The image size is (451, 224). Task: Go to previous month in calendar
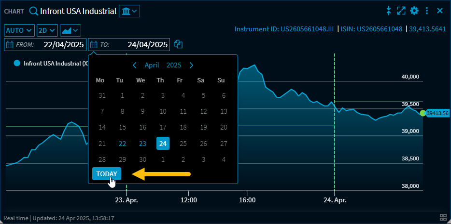pyautogui.click(x=135, y=65)
